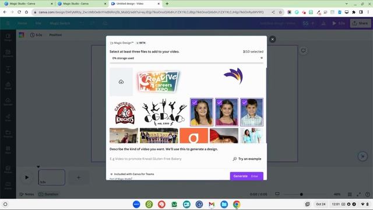Open the Draw tool in the sidebar

8,118
